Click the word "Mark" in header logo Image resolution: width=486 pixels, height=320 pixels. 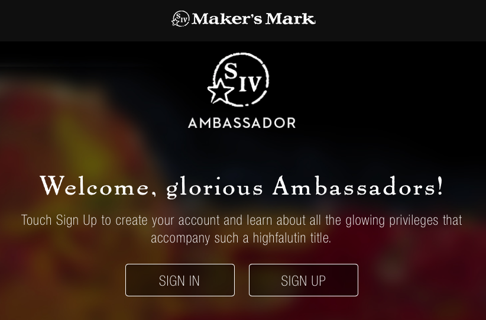(x=291, y=19)
